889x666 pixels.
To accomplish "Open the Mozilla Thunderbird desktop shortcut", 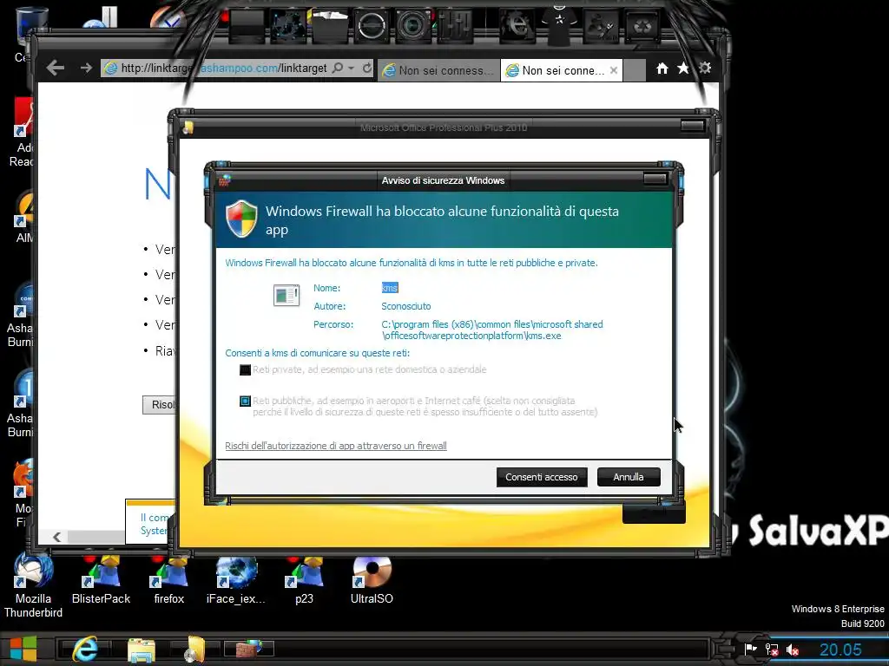I will 33,587.
